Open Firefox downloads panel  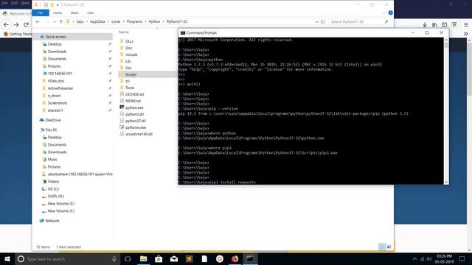point(425,25)
